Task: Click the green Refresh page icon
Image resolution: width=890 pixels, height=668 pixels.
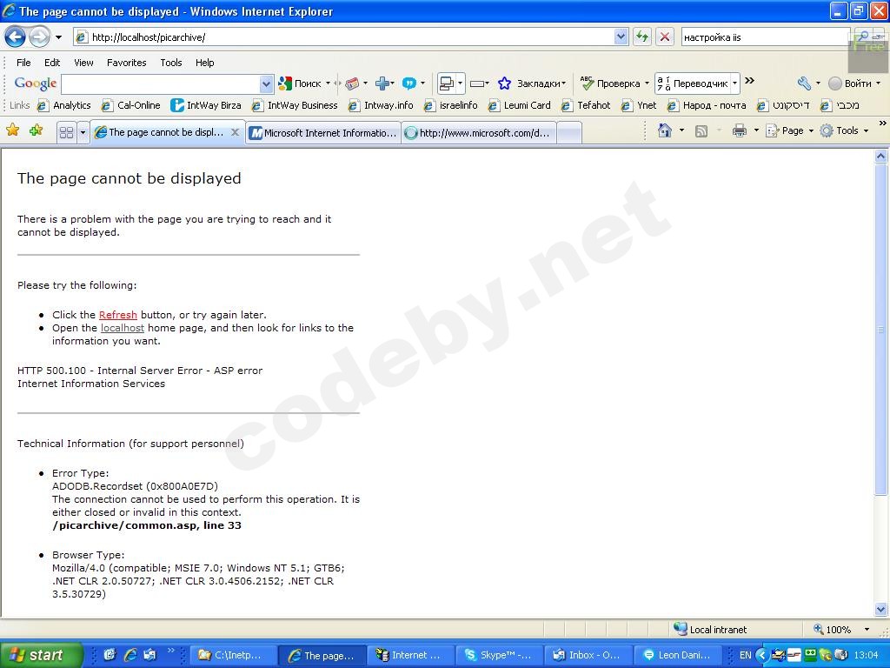Action: click(642, 37)
